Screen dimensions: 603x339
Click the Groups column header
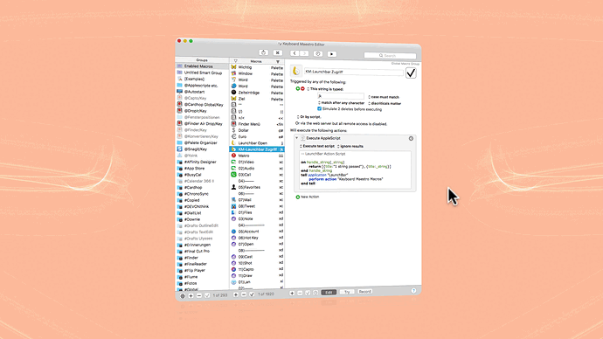click(x=202, y=60)
